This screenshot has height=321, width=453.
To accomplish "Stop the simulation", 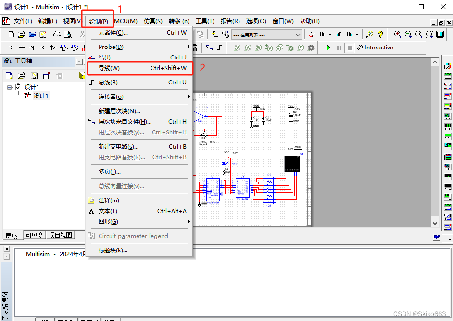I will click(350, 48).
